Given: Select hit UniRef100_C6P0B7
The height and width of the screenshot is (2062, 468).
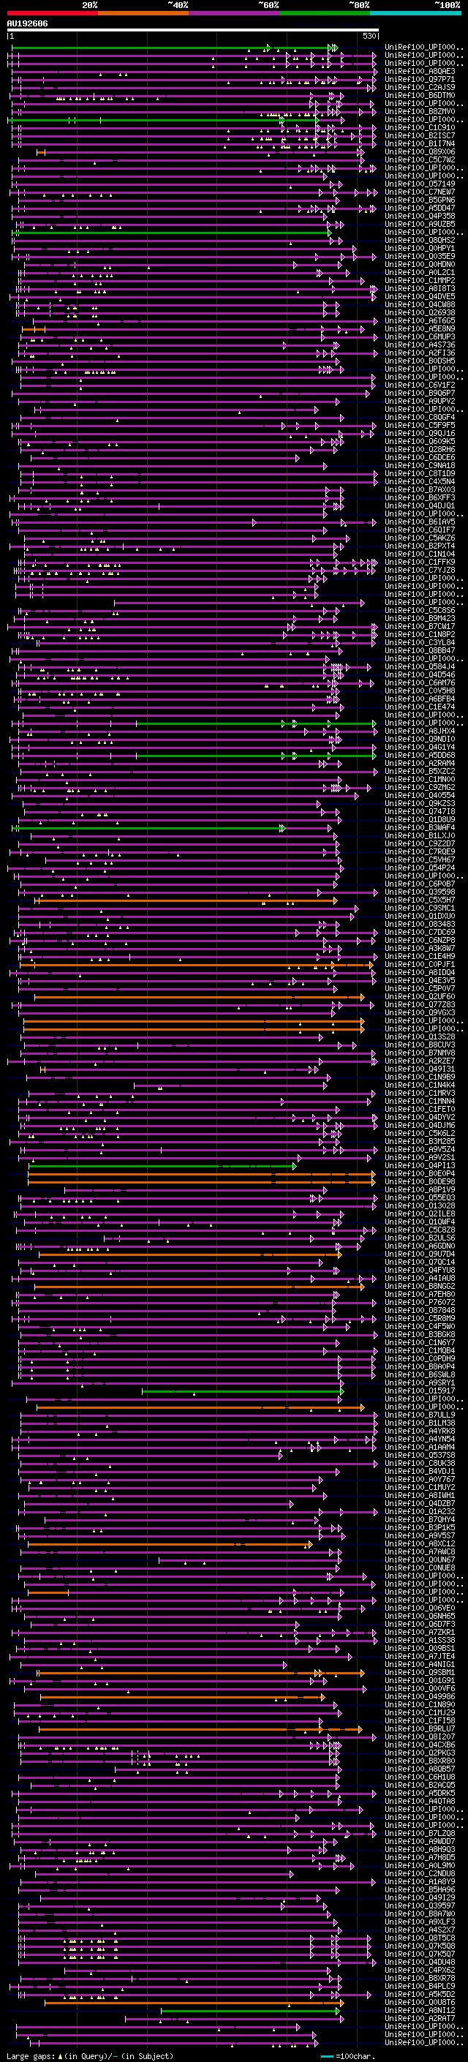Looking at the screenshot, I should coord(420,884).
